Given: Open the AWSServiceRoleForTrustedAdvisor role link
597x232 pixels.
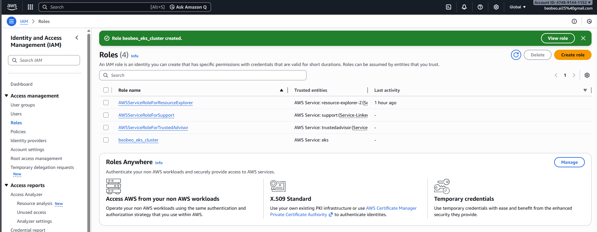Looking at the screenshot, I should (153, 127).
